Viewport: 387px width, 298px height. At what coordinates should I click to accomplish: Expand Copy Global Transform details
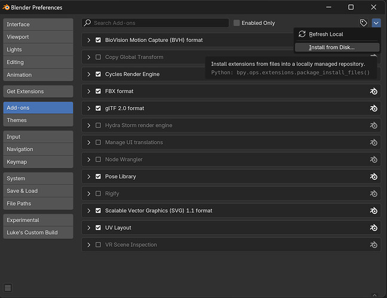pos(89,57)
